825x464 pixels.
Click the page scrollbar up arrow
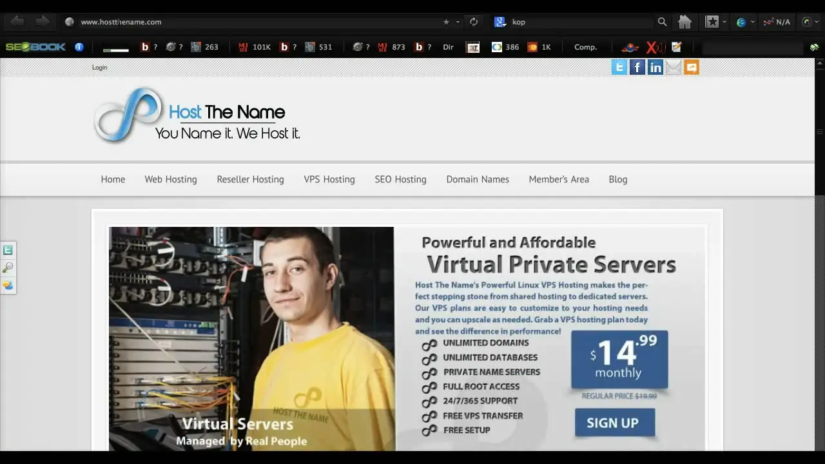pyautogui.click(x=820, y=63)
